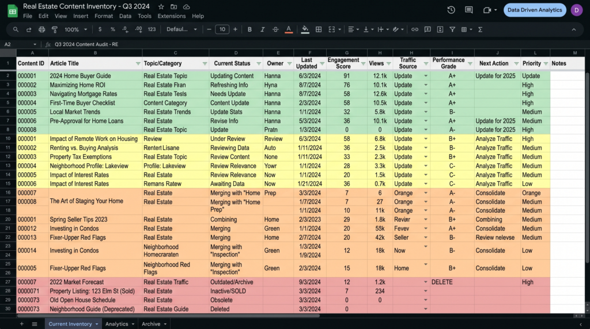Redo the last action
590x329 pixels.
tap(29, 29)
